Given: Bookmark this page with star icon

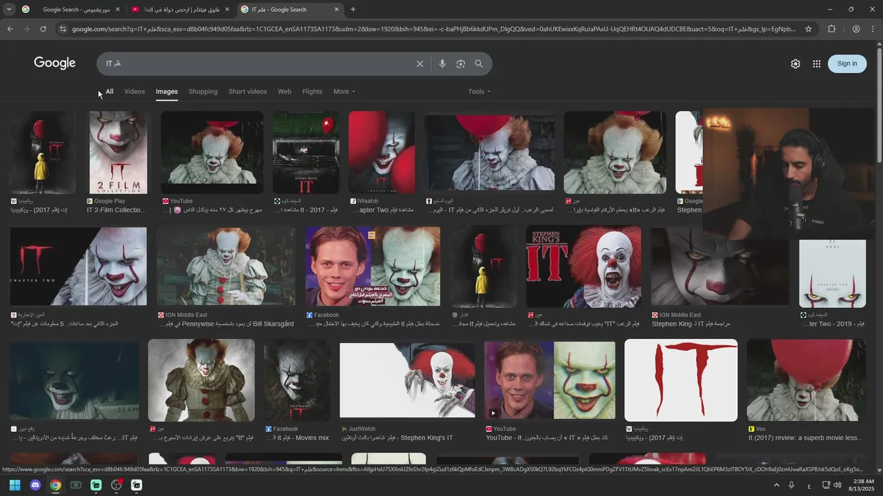Looking at the screenshot, I should pos(808,29).
